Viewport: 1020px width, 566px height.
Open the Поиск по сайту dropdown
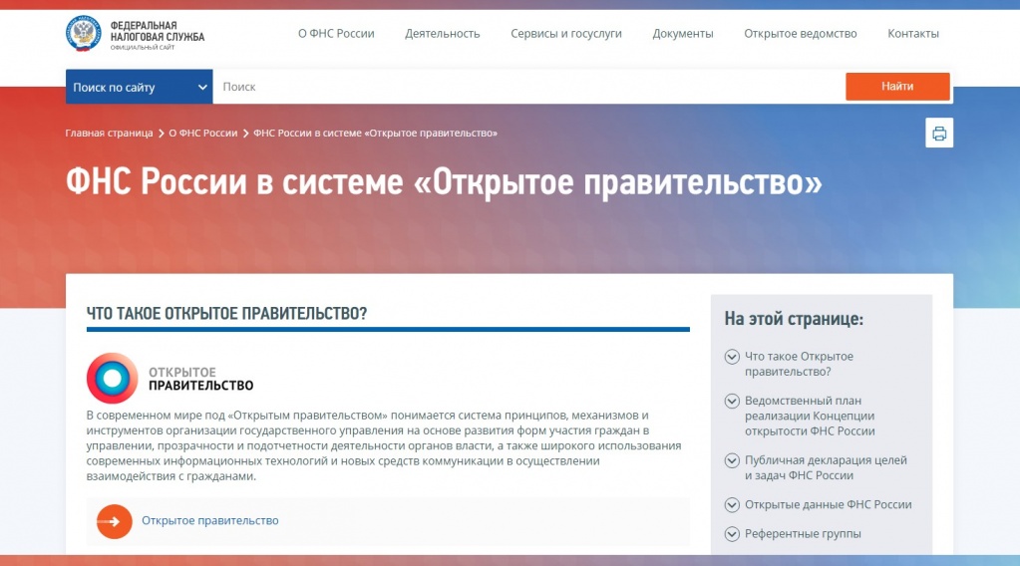pos(139,87)
